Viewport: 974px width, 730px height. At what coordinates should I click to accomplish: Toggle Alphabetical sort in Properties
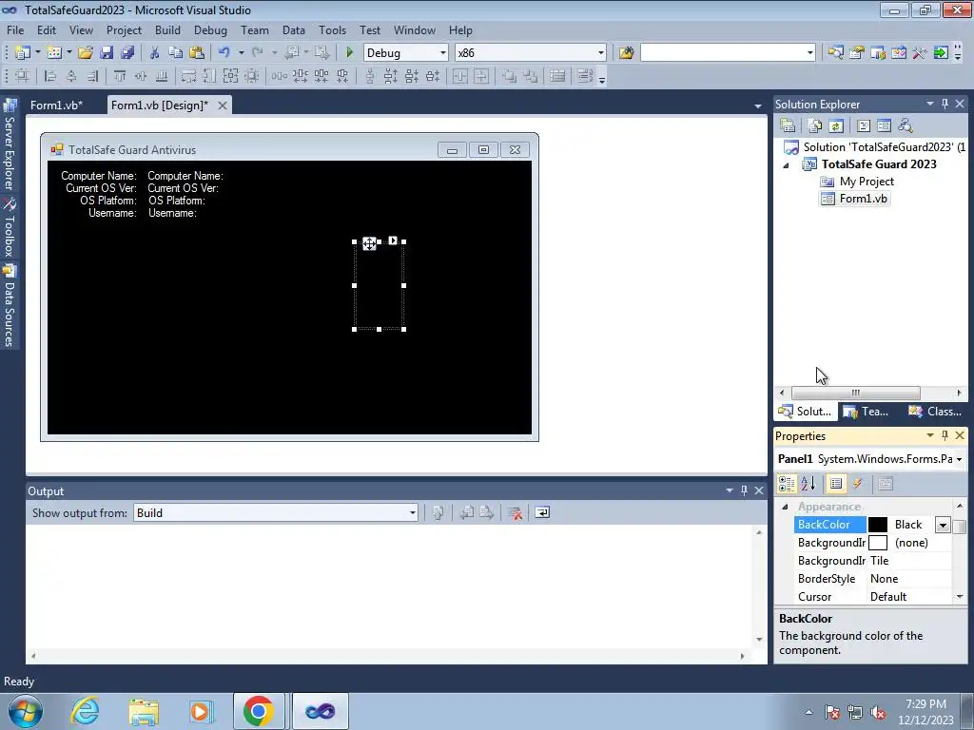pyautogui.click(x=808, y=484)
